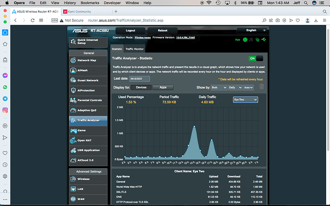330x206 pixels.
Task: Open the Developer menu
Action: coord(112,3)
